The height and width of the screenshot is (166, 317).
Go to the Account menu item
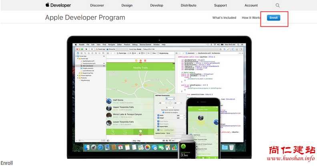coord(251,6)
